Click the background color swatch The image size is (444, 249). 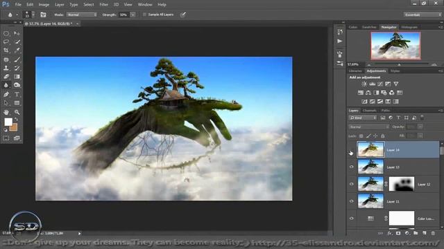pos(14,128)
